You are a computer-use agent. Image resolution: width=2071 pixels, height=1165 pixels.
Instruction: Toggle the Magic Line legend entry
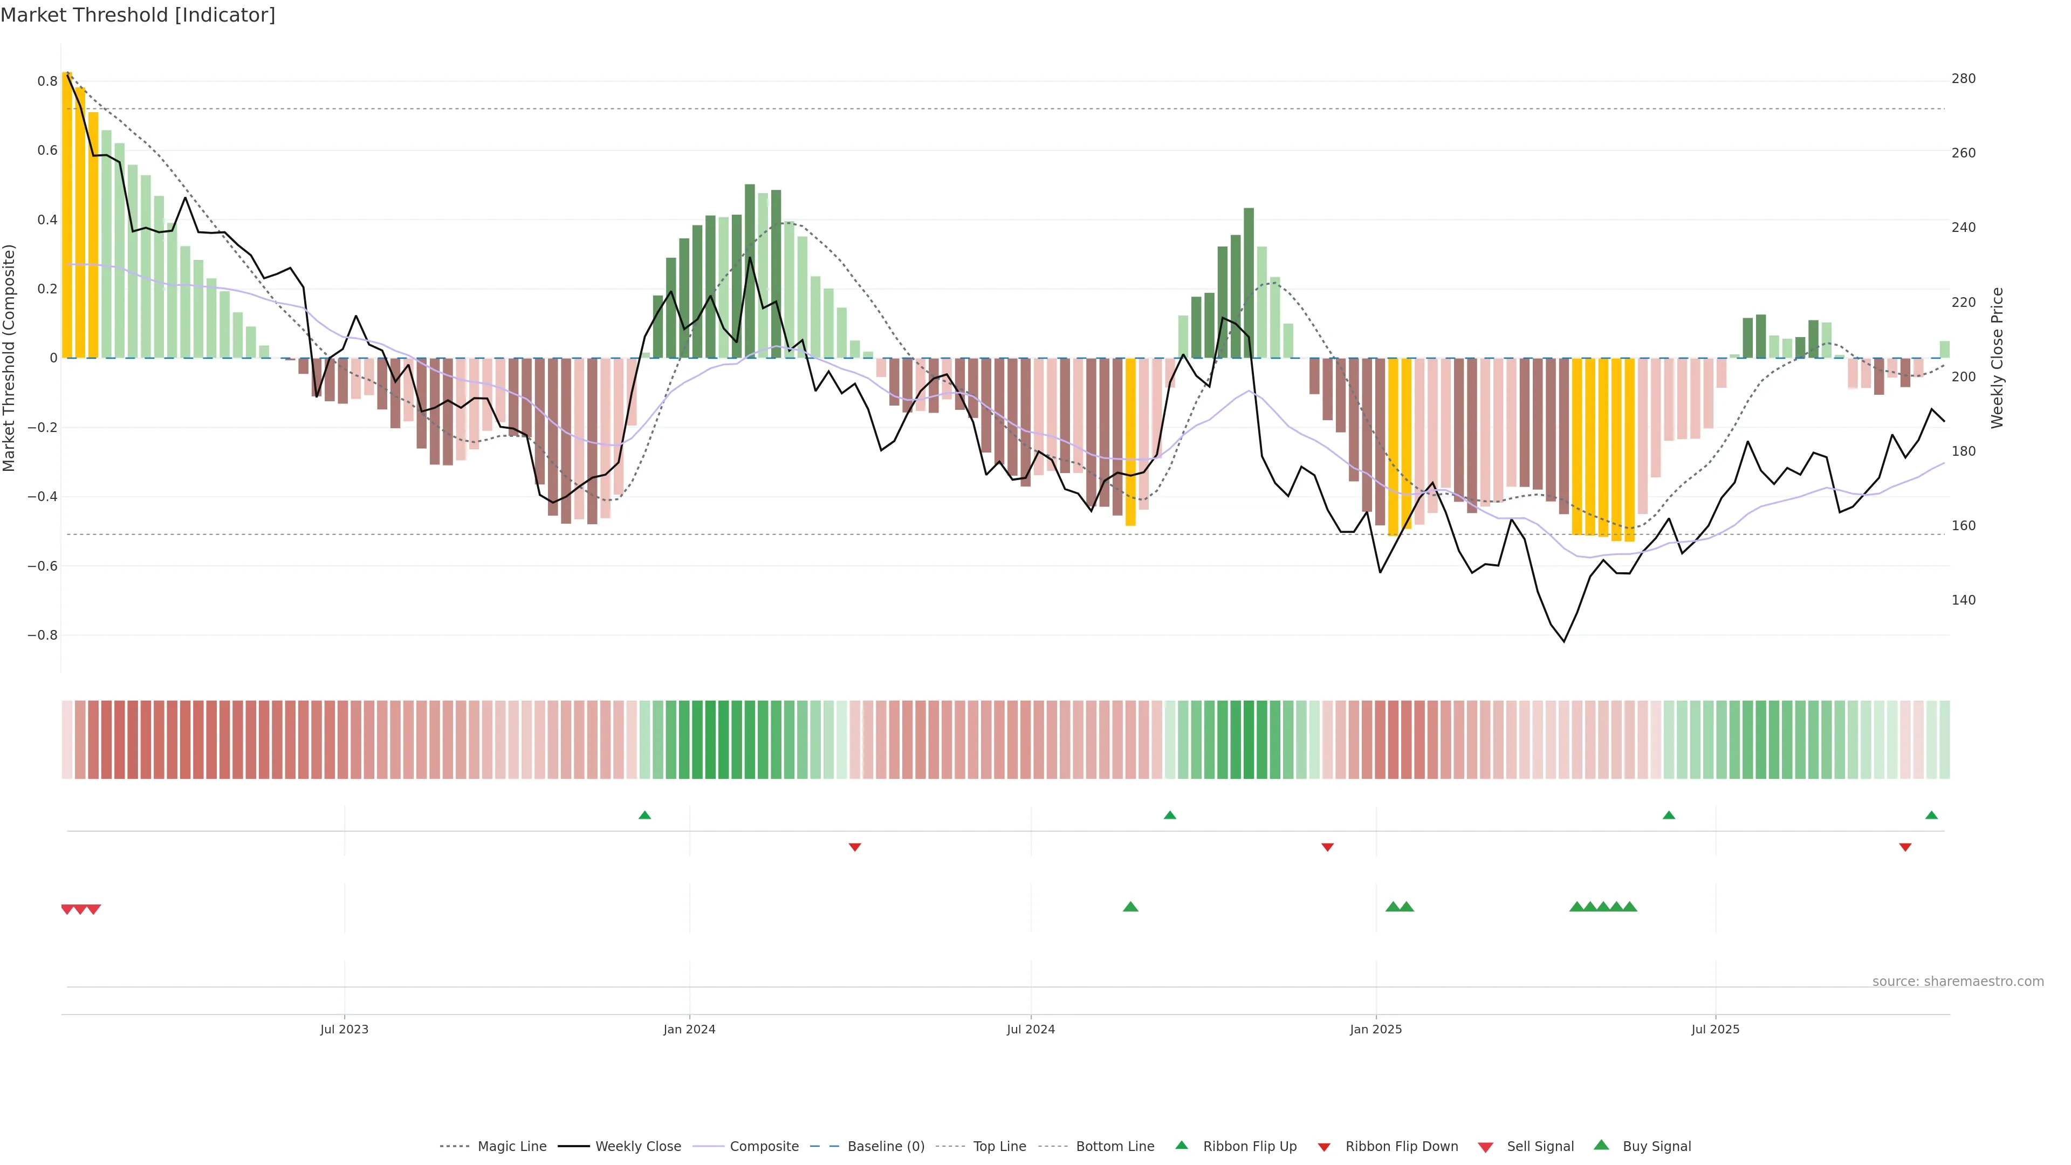(511, 1147)
